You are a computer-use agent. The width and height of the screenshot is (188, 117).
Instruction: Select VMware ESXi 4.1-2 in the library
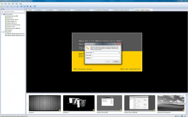tap(12, 23)
